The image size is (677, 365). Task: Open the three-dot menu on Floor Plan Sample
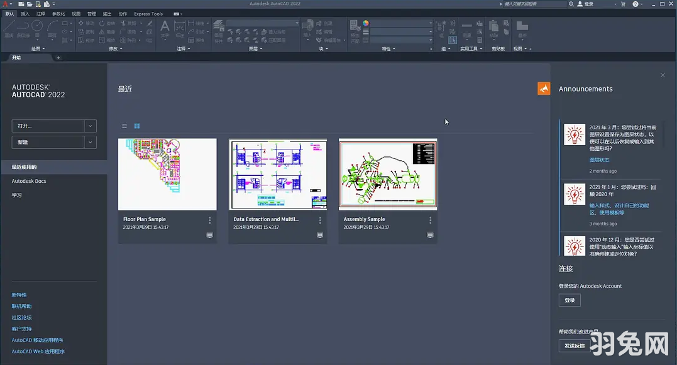tap(210, 221)
